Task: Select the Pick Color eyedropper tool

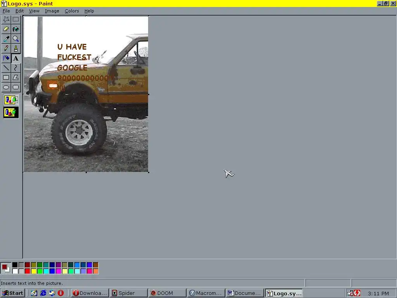Action: tap(6, 39)
